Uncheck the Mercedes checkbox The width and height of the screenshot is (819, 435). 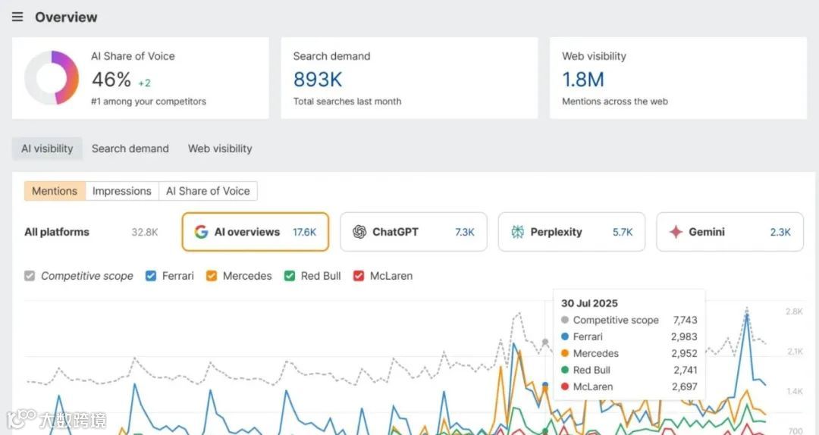(212, 276)
